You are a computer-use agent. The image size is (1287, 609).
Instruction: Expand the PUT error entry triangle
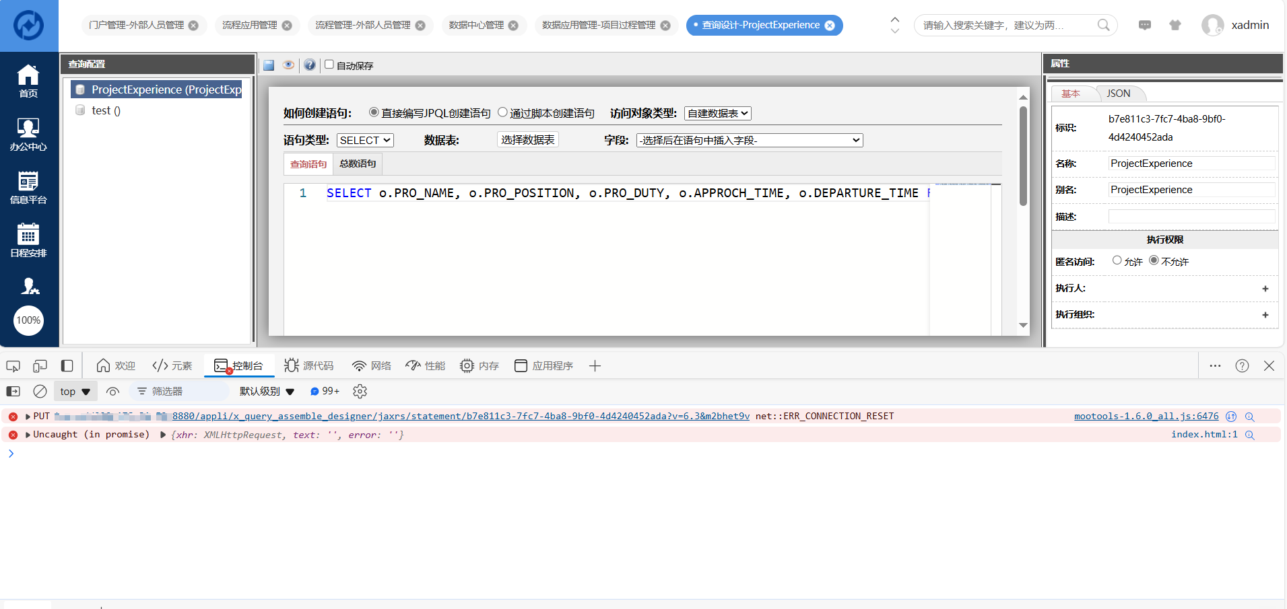coord(28,417)
